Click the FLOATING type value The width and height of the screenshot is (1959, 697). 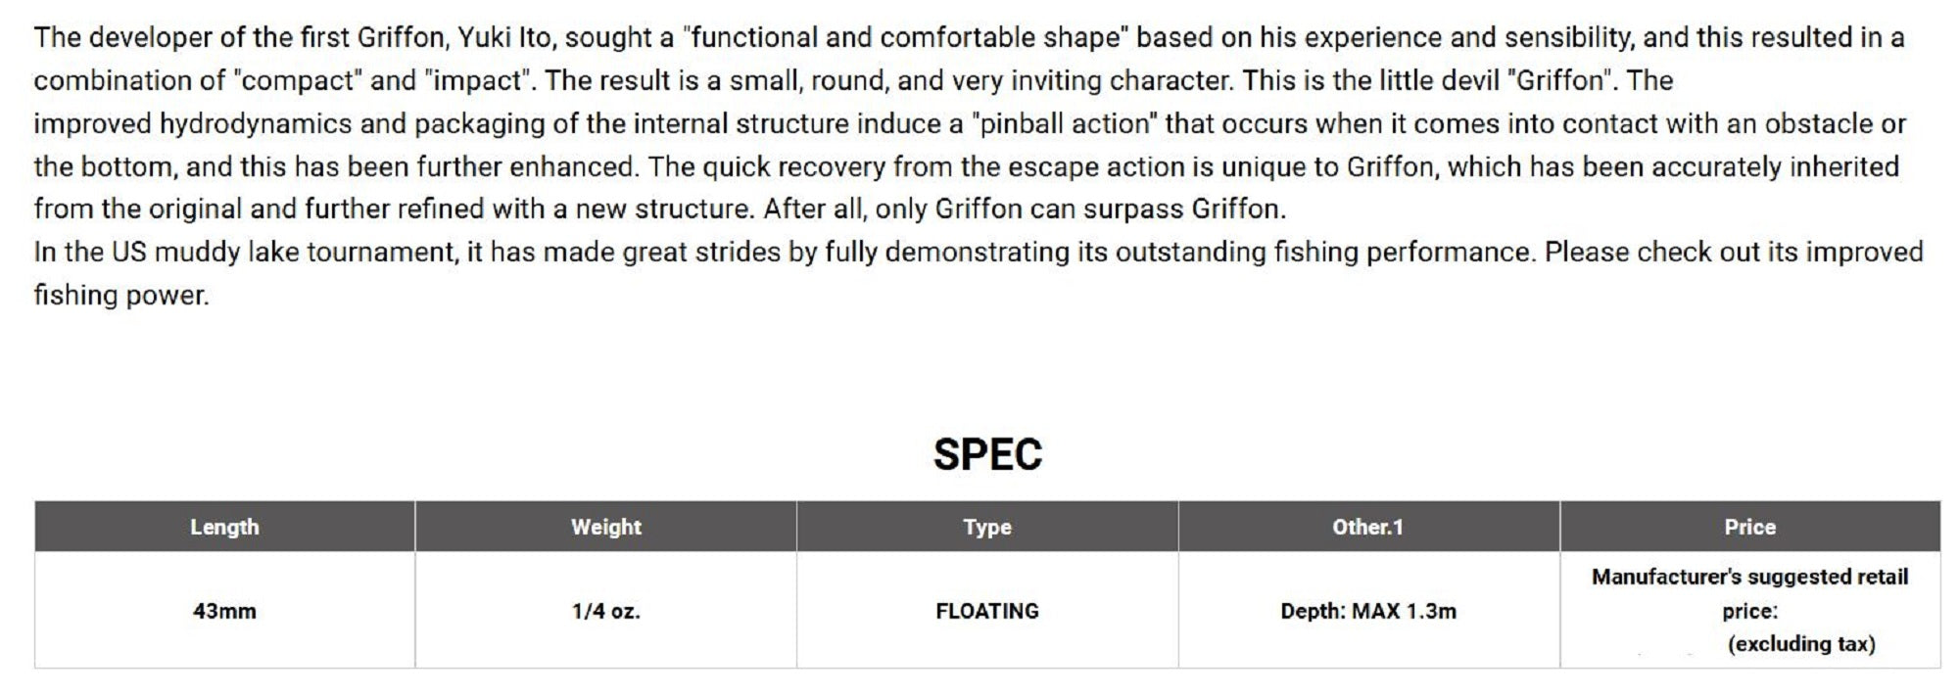tap(986, 611)
